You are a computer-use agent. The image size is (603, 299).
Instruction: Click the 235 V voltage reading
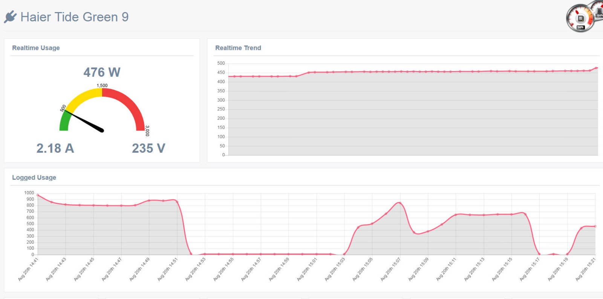click(x=148, y=148)
